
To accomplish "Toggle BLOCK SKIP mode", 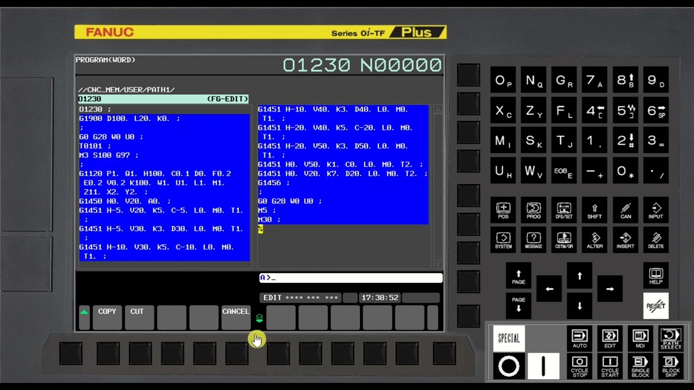I will coord(671,366).
